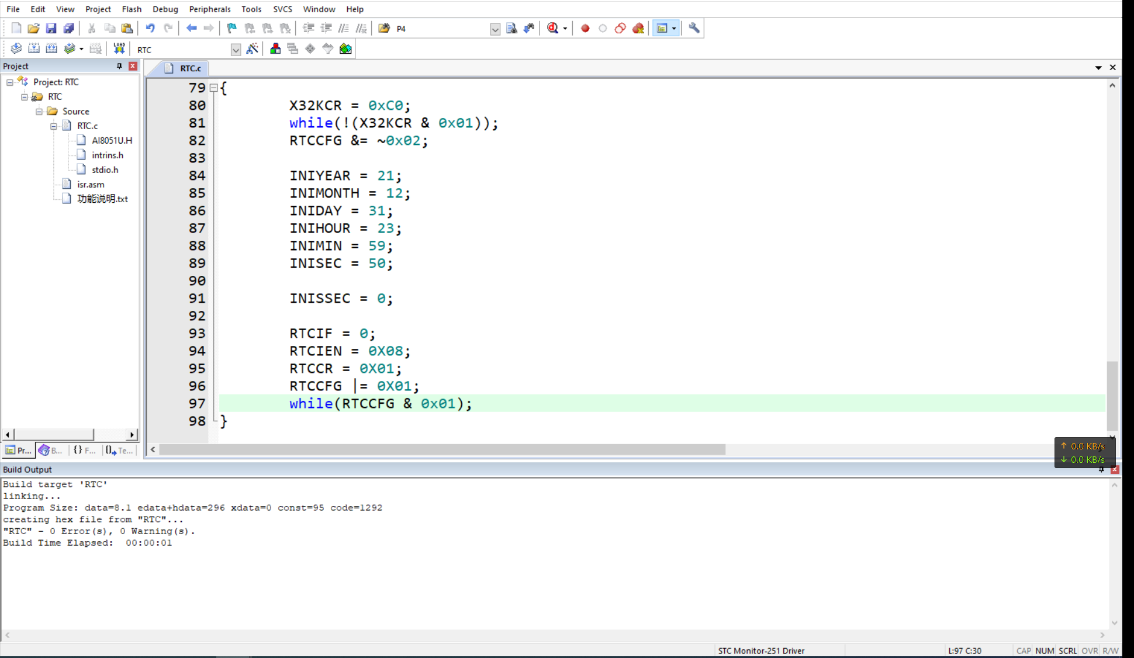Navigate backwards with the blue left arrow
Image resolution: width=1134 pixels, height=658 pixels.
[191, 28]
